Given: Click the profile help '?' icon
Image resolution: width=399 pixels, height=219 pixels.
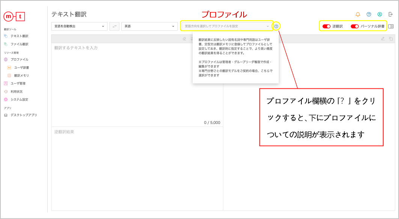Looking at the screenshot, I should point(276,26).
